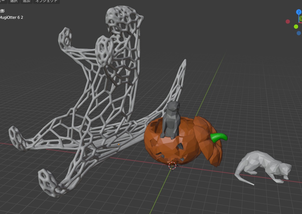Viewport: 302px width, 214px height.
Task: Open the 追加 (Add) menu
Action: coord(27,1)
